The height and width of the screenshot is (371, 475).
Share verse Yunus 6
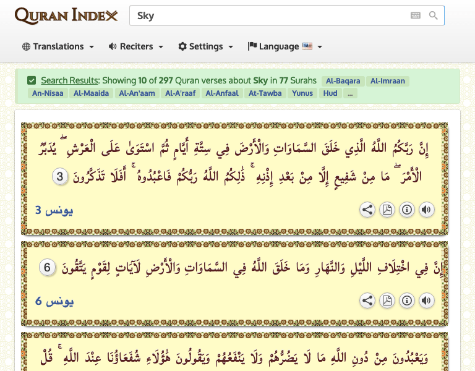point(367,301)
